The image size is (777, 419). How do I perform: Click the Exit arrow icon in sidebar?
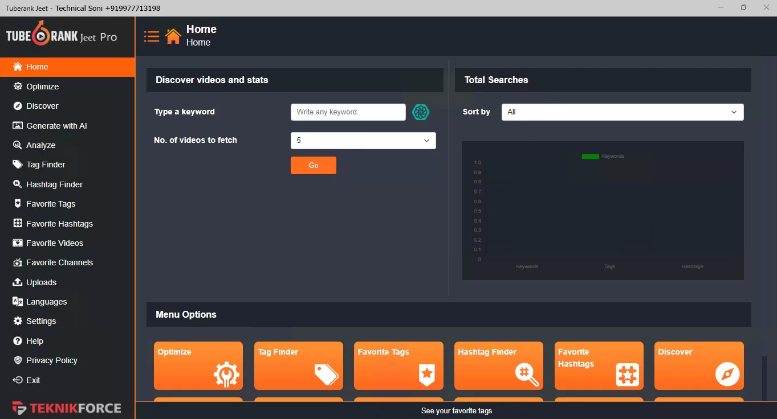[18, 380]
